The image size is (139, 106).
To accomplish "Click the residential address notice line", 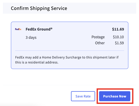I will coord(37,62).
